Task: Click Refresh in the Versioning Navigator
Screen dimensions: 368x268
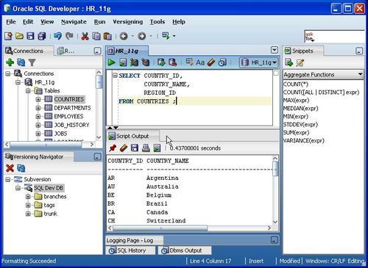Action: 21,168
